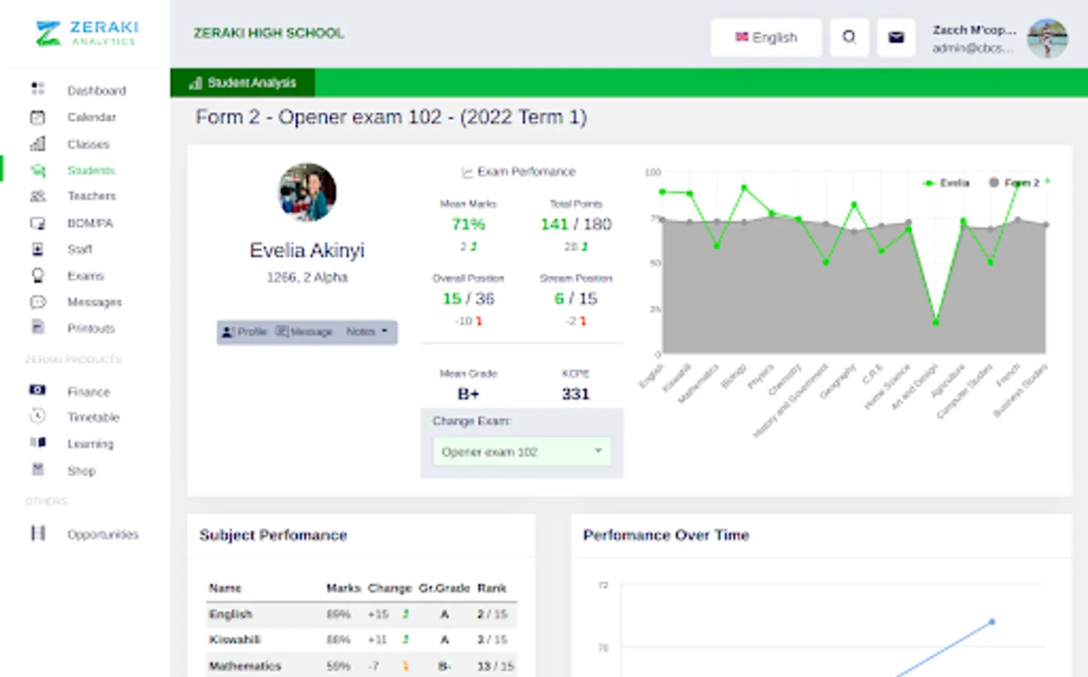Click the Staff sidebar icon
Screen dimensions: 1088x677
[38, 249]
